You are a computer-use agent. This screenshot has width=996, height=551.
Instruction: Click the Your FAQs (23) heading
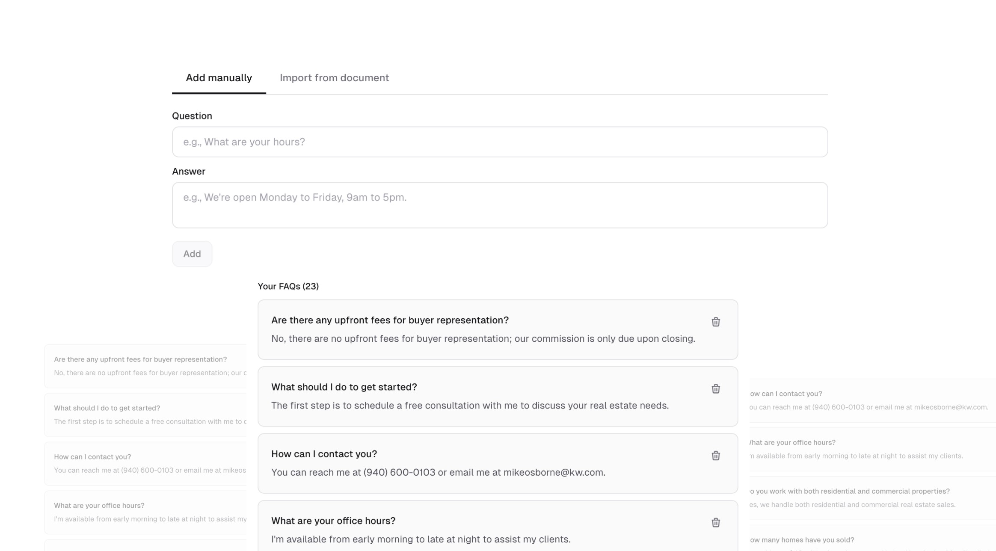coord(288,286)
